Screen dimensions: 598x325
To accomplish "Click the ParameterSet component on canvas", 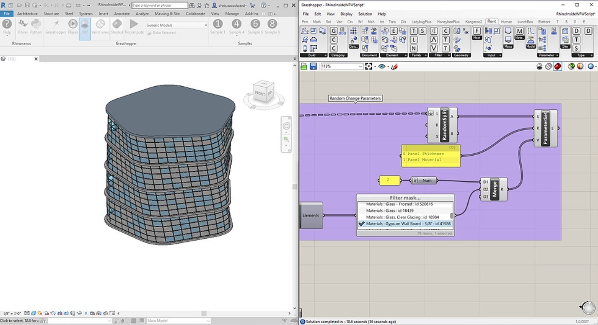I will (546, 128).
